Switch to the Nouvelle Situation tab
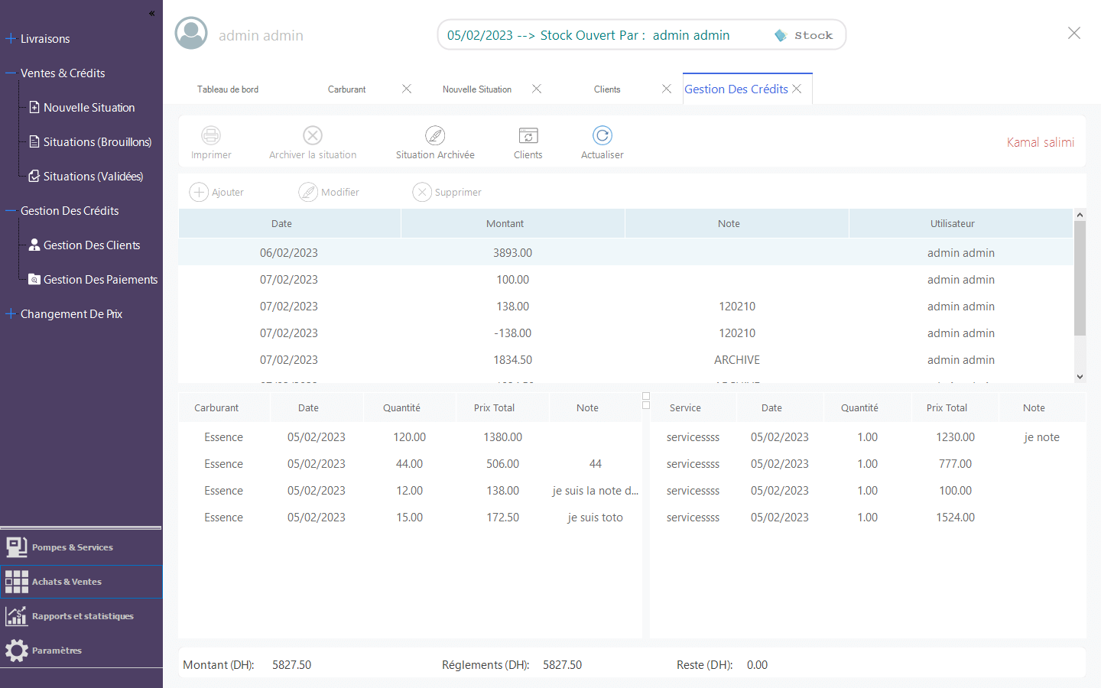 [477, 89]
